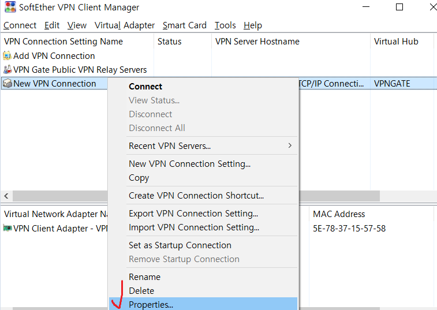Open the Tools menu
The height and width of the screenshot is (310, 437).
(x=225, y=25)
